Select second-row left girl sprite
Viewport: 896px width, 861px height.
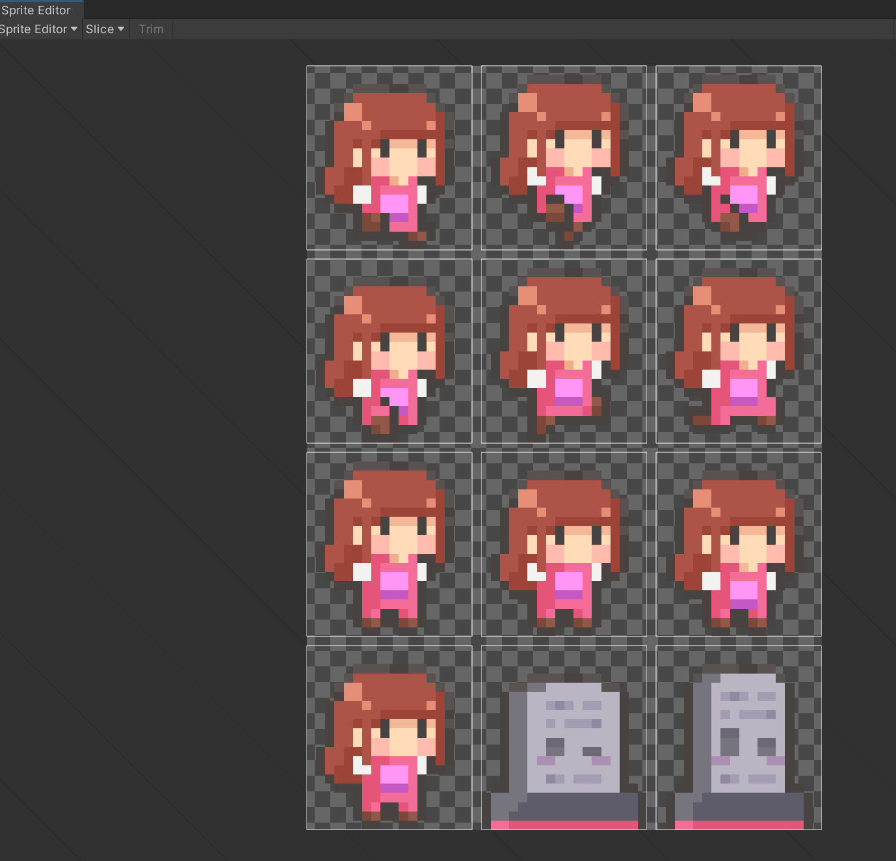tap(389, 351)
